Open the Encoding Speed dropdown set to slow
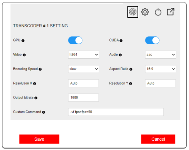The image size is (189, 150). pos(84,69)
